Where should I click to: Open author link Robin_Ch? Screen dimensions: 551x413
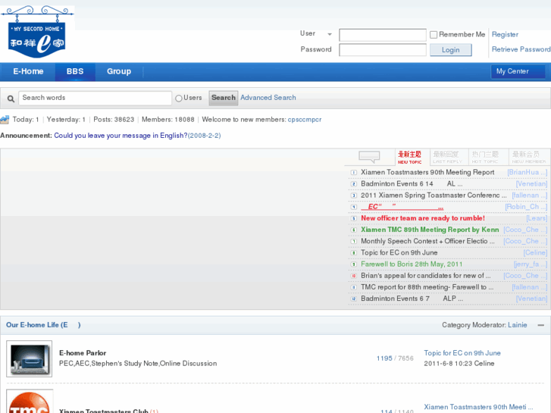[526, 207]
